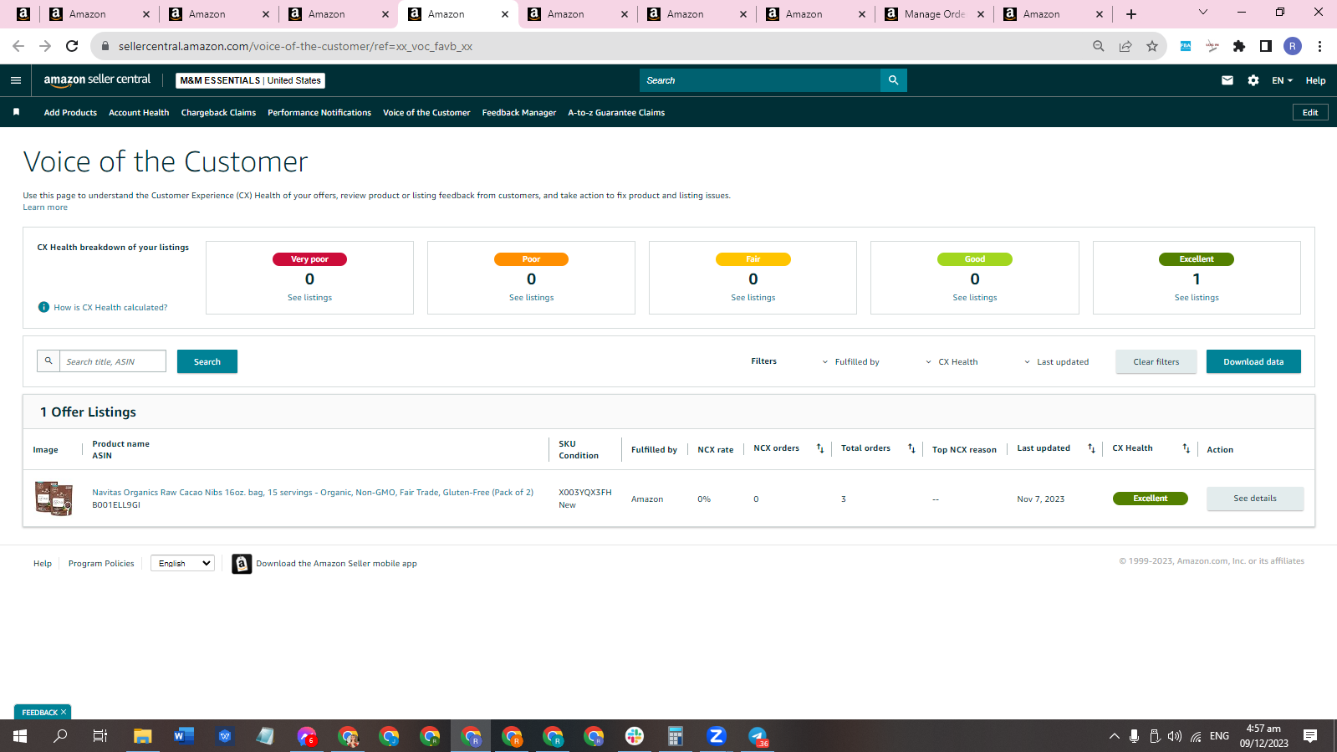This screenshot has height=752, width=1337.
Task: Go back in browser history
Action: click(x=18, y=46)
